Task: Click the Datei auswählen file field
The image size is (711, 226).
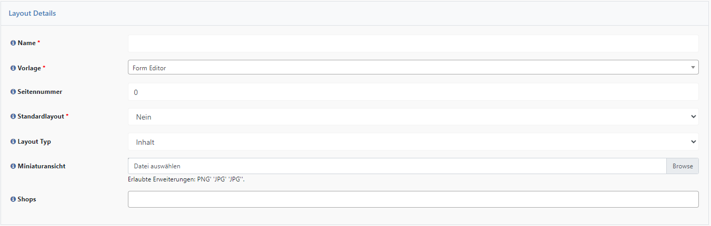Action: 397,166
